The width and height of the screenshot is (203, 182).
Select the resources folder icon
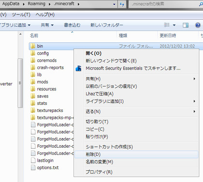point(33,89)
